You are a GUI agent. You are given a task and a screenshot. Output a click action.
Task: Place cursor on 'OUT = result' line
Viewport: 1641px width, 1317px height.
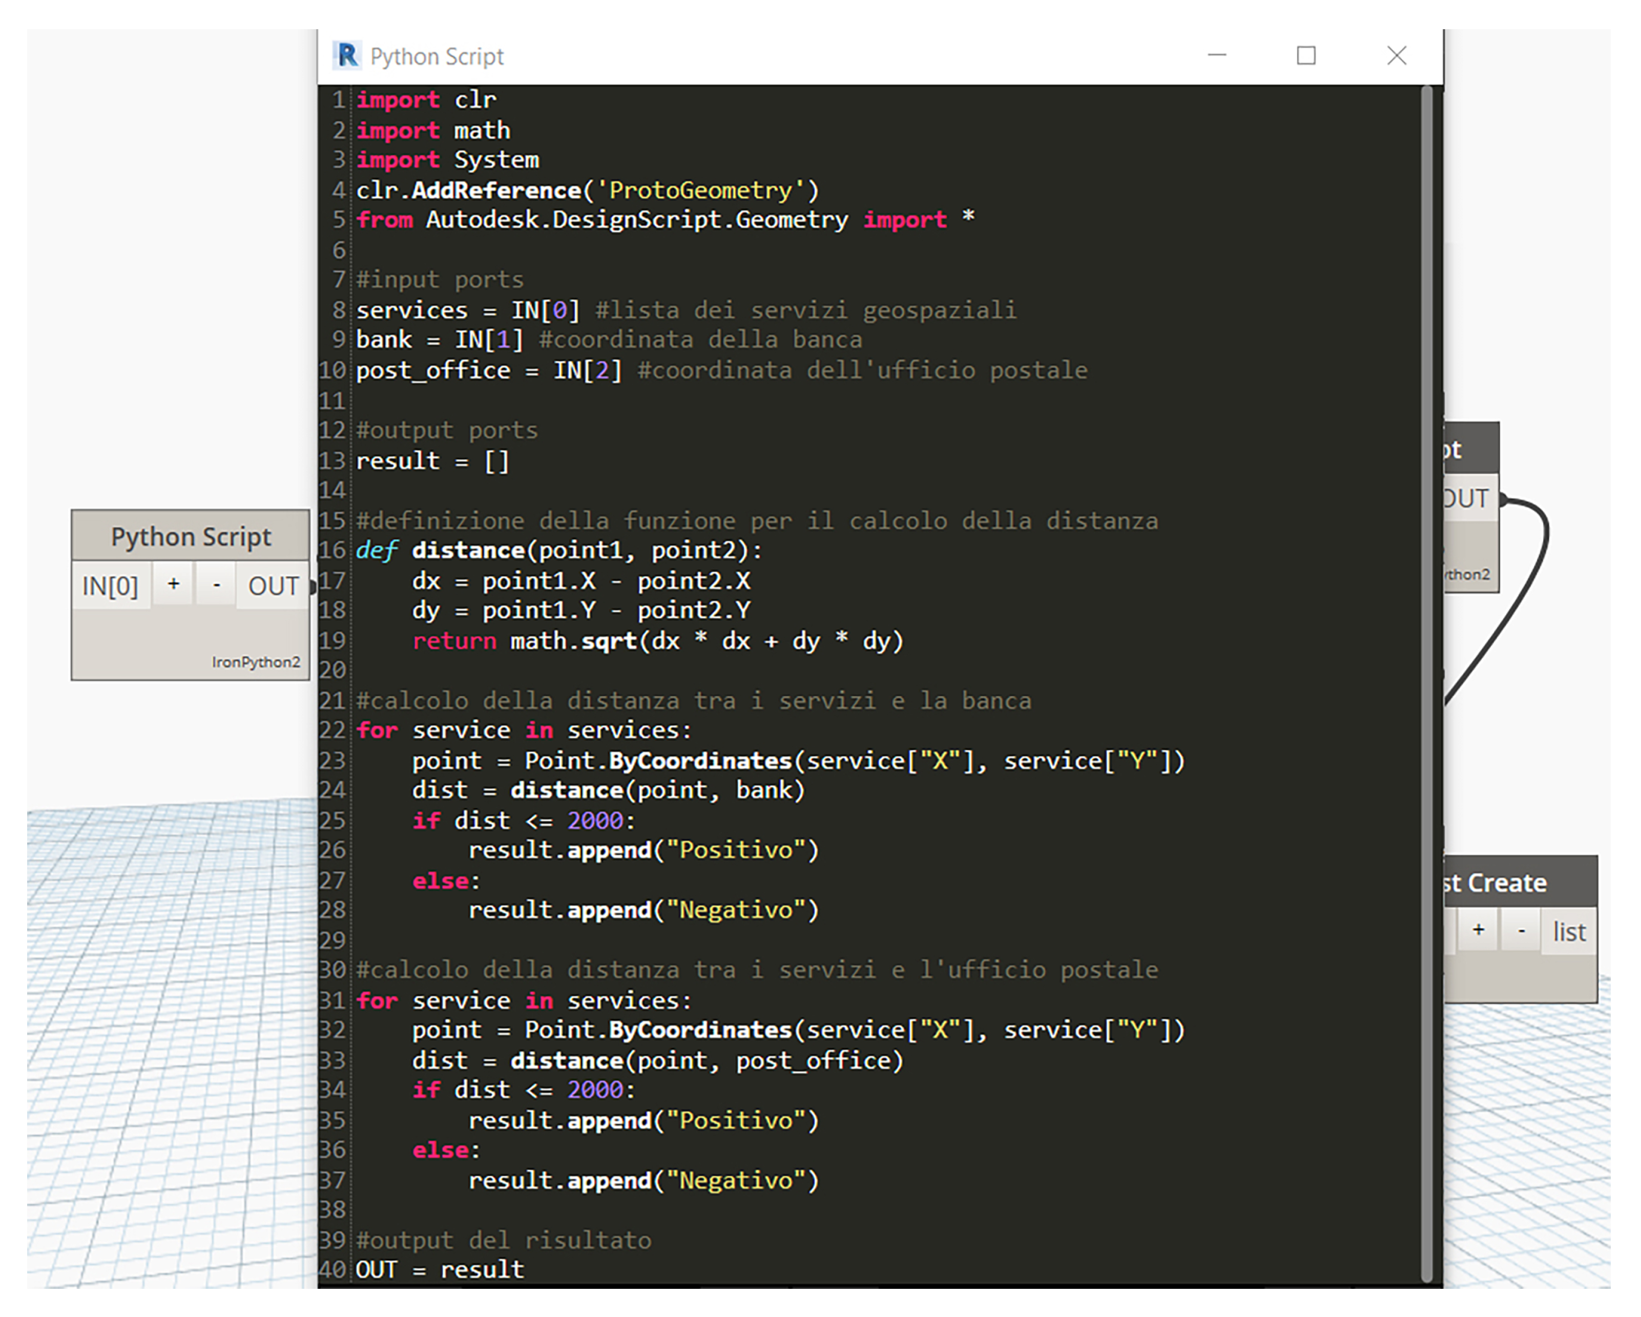point(440,1269)
